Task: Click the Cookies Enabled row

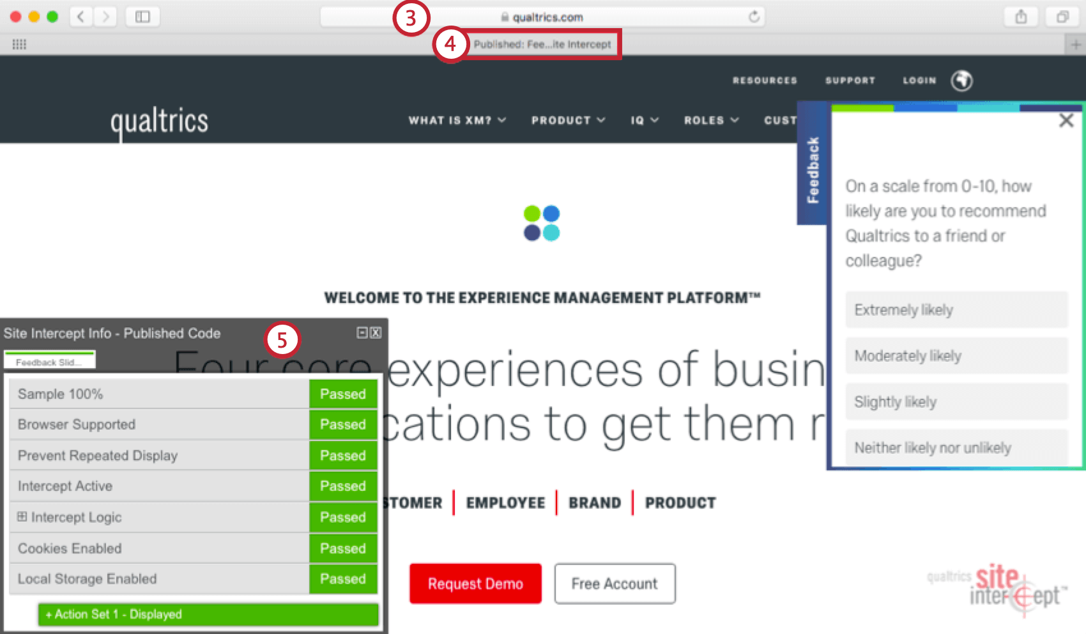Action: (x=193, y=548)
